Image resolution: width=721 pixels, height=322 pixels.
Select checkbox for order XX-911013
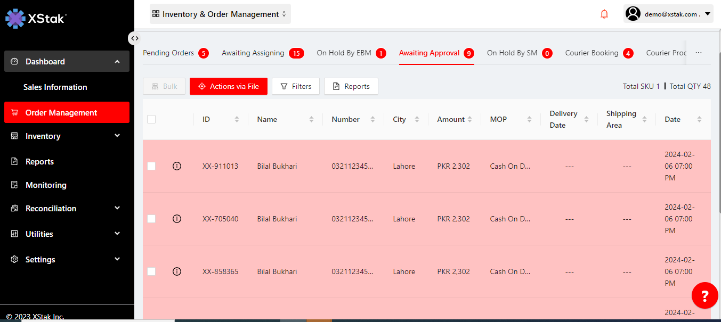pyautogui.click(x=151, y=166)
